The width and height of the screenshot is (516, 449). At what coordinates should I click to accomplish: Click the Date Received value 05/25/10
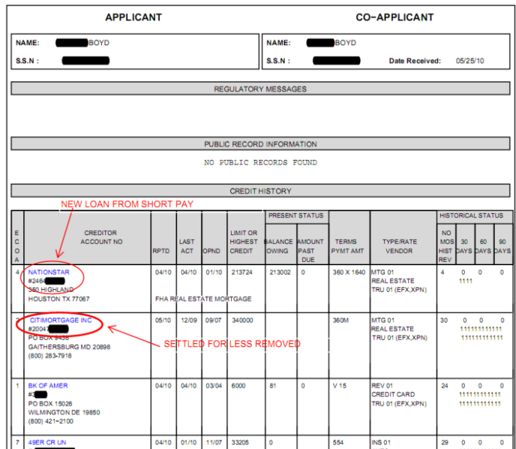[x=470, y=61]
